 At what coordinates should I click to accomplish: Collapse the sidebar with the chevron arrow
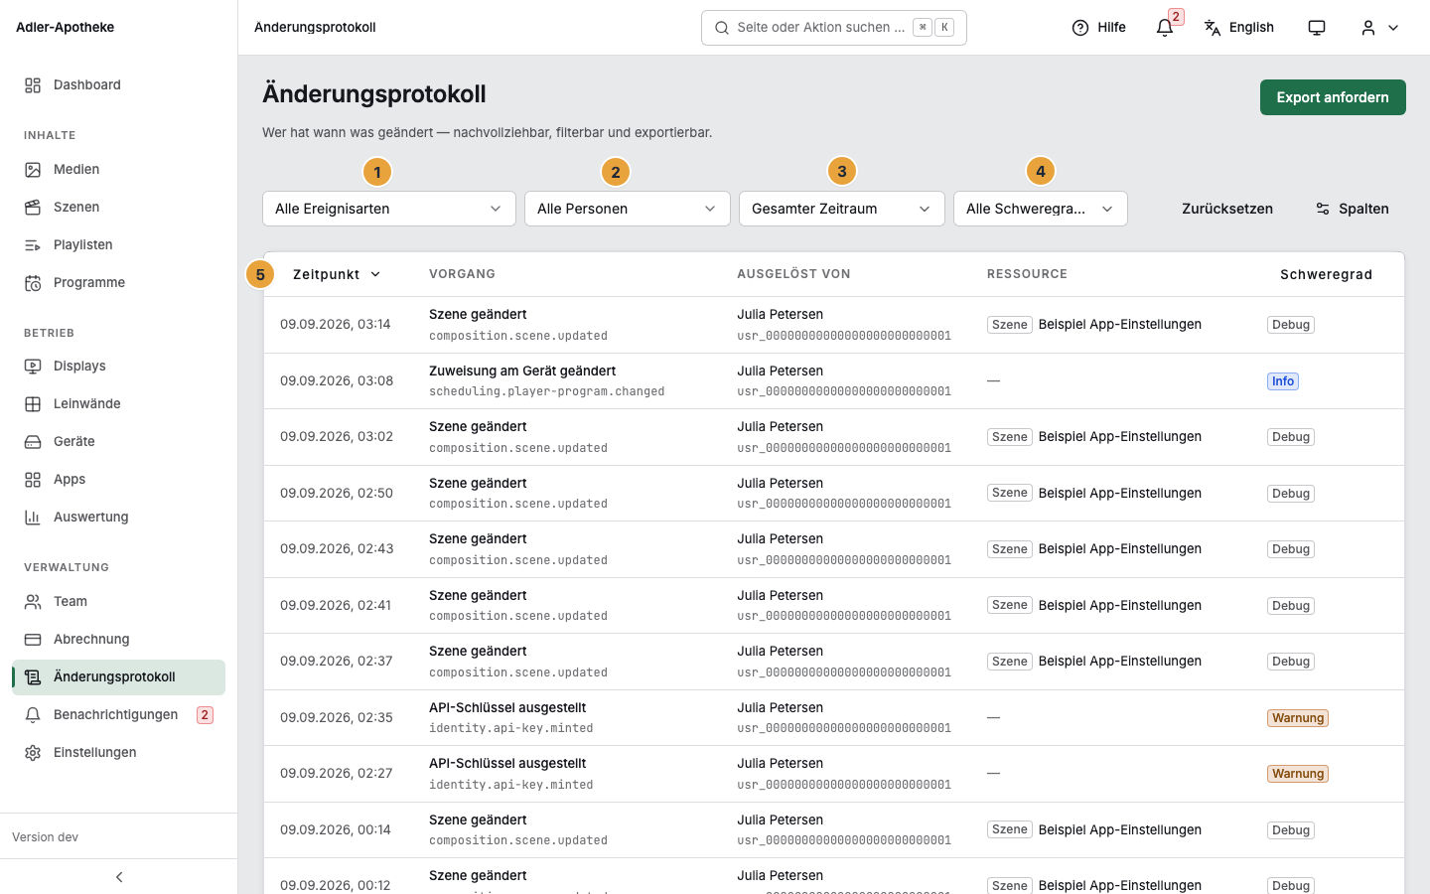click(x=119, y=877)
